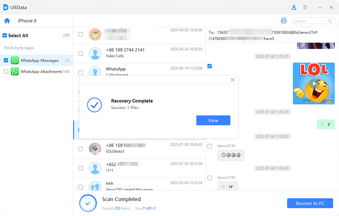Image resolution: width=339 pixels, height=216 pixels.
Task: Select WhatsApp Attachments category
Action: [36, 71]
